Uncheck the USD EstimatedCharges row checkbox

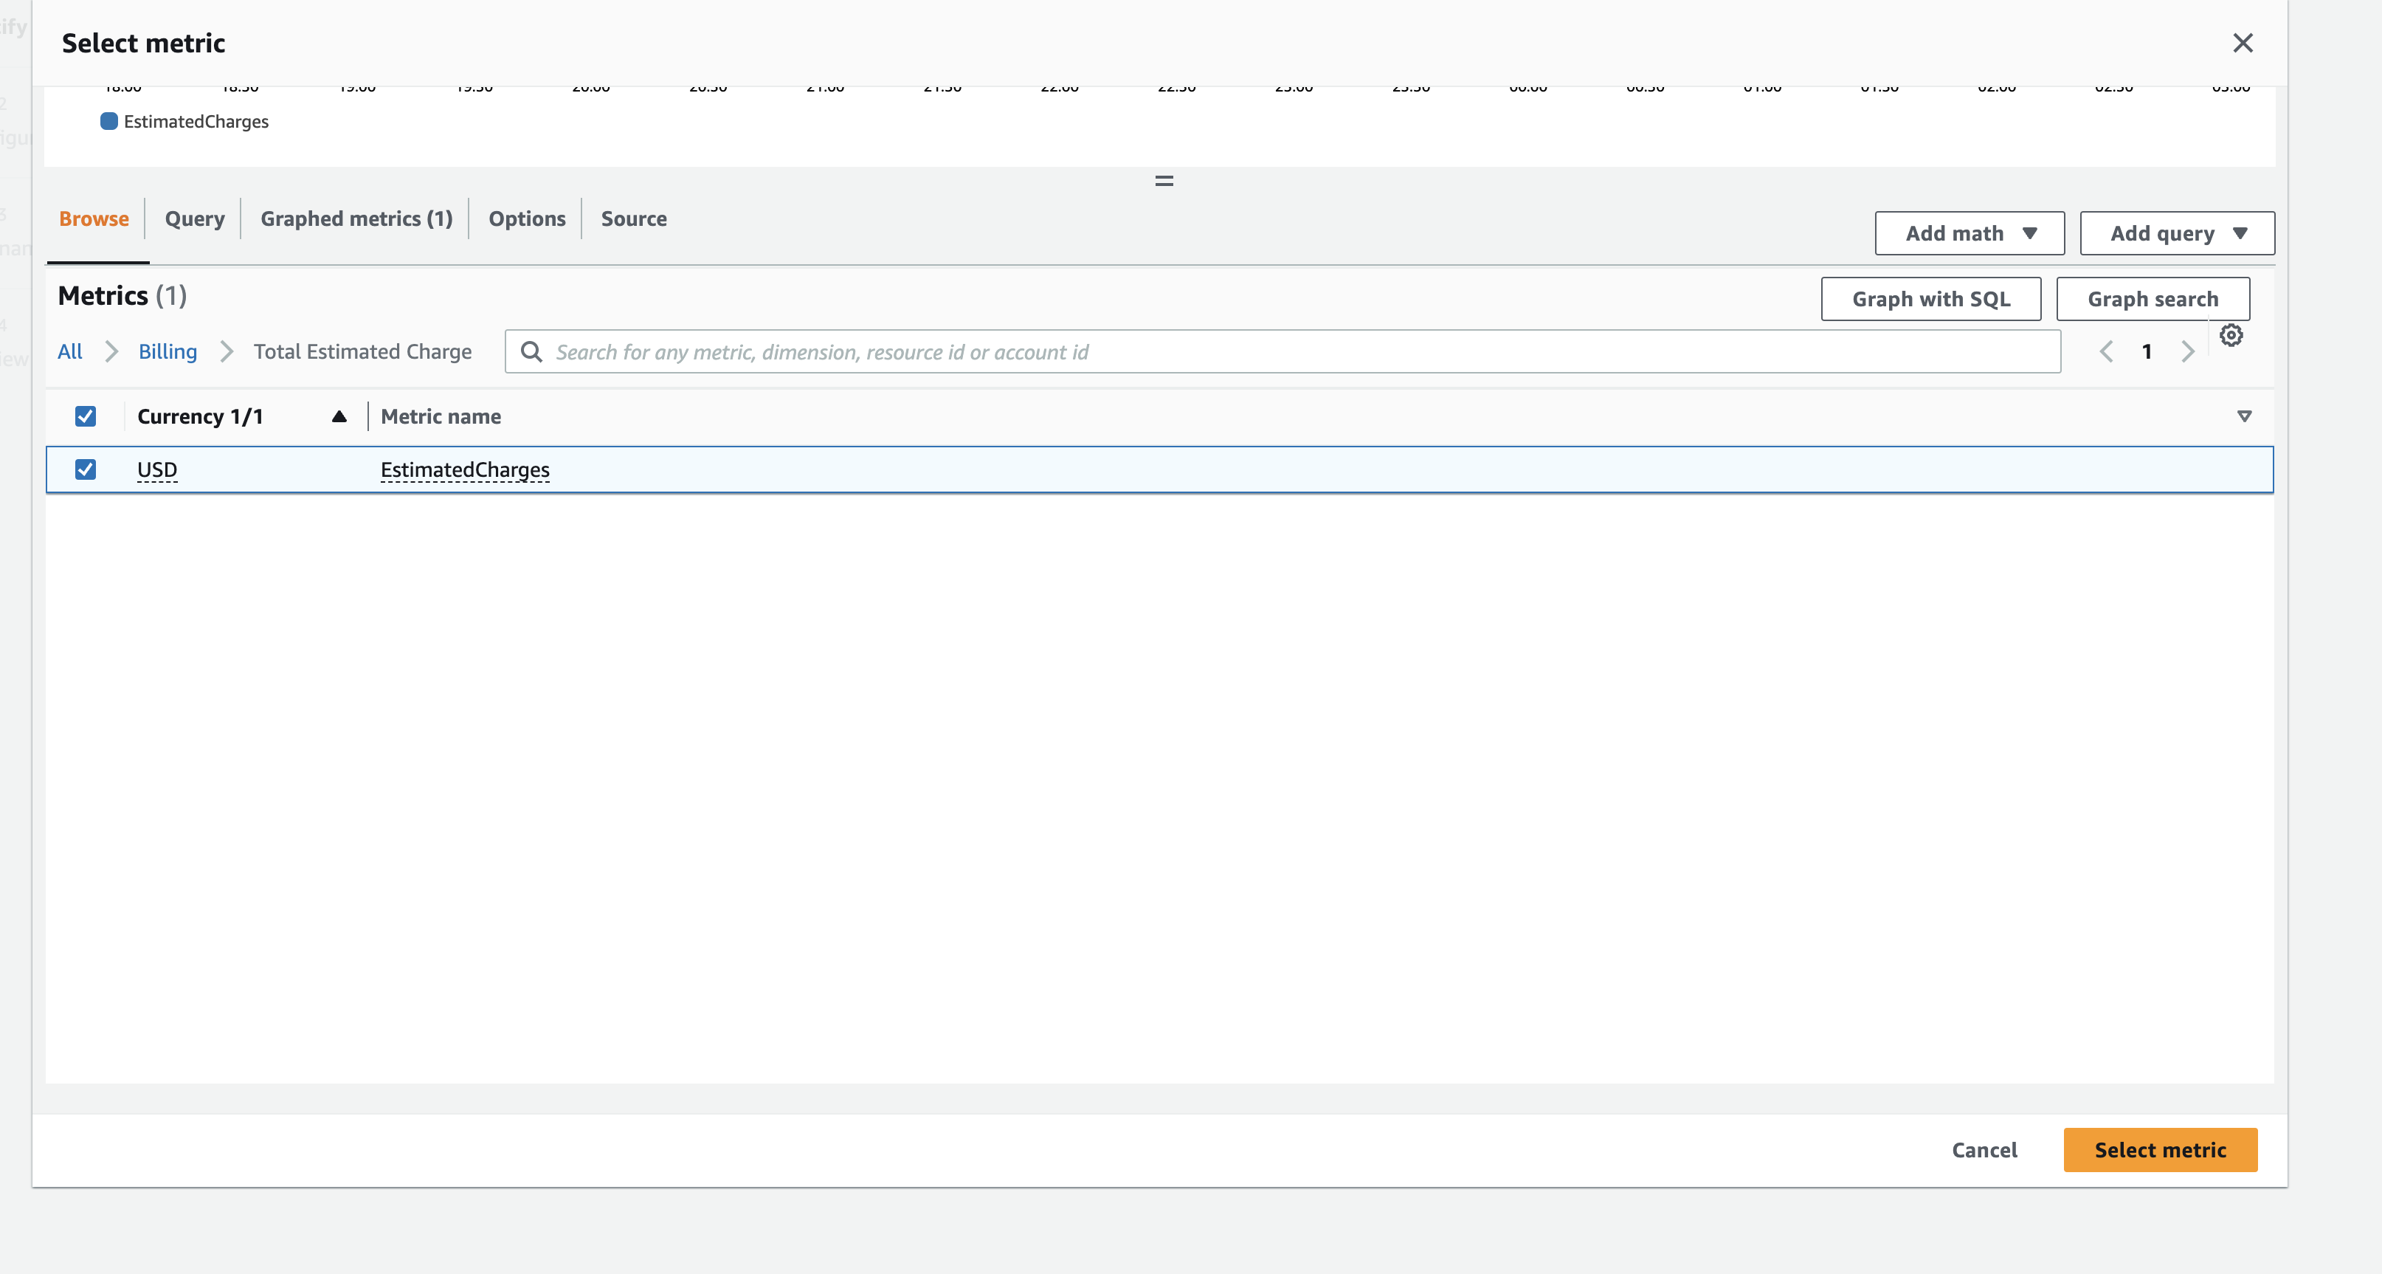(85, 469)
